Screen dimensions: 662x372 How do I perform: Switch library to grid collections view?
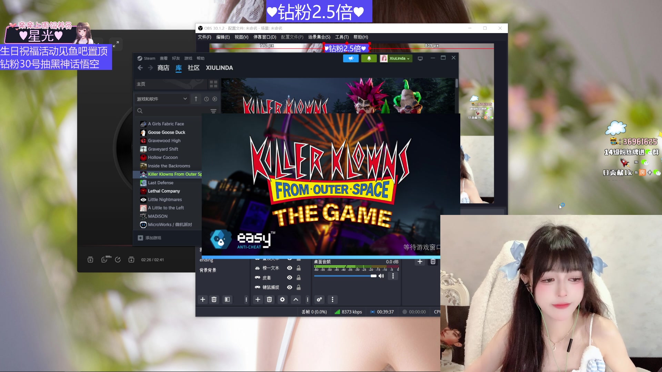pos(213,84)
